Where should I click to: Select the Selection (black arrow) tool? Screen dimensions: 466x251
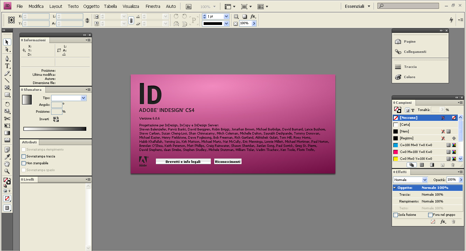pyautogui.click(x=7, y=42)
